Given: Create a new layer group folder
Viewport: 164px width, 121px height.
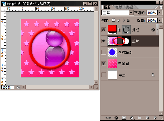Looking at the screenshot, I should [x=139, y=118].
